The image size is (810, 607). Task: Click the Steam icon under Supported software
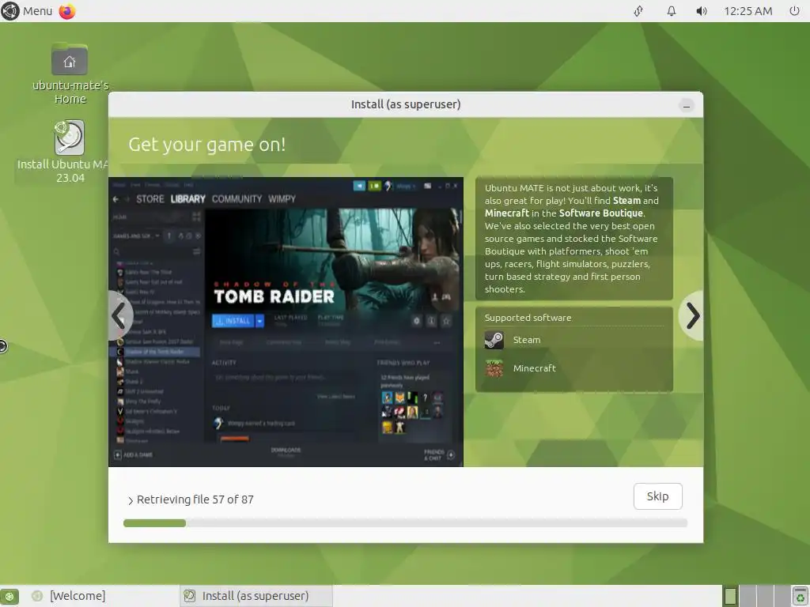[494, 340]
